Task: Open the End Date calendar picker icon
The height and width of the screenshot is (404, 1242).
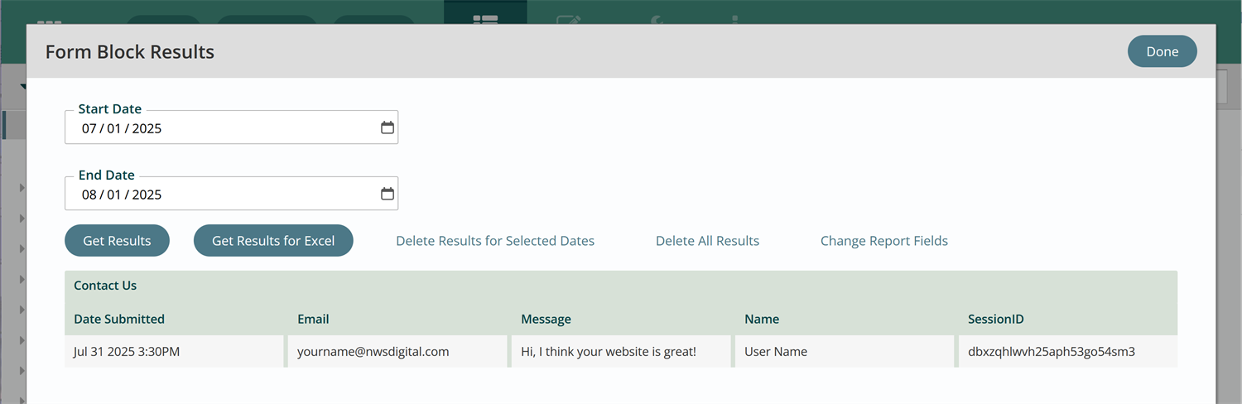Action: tap(388, 194)
